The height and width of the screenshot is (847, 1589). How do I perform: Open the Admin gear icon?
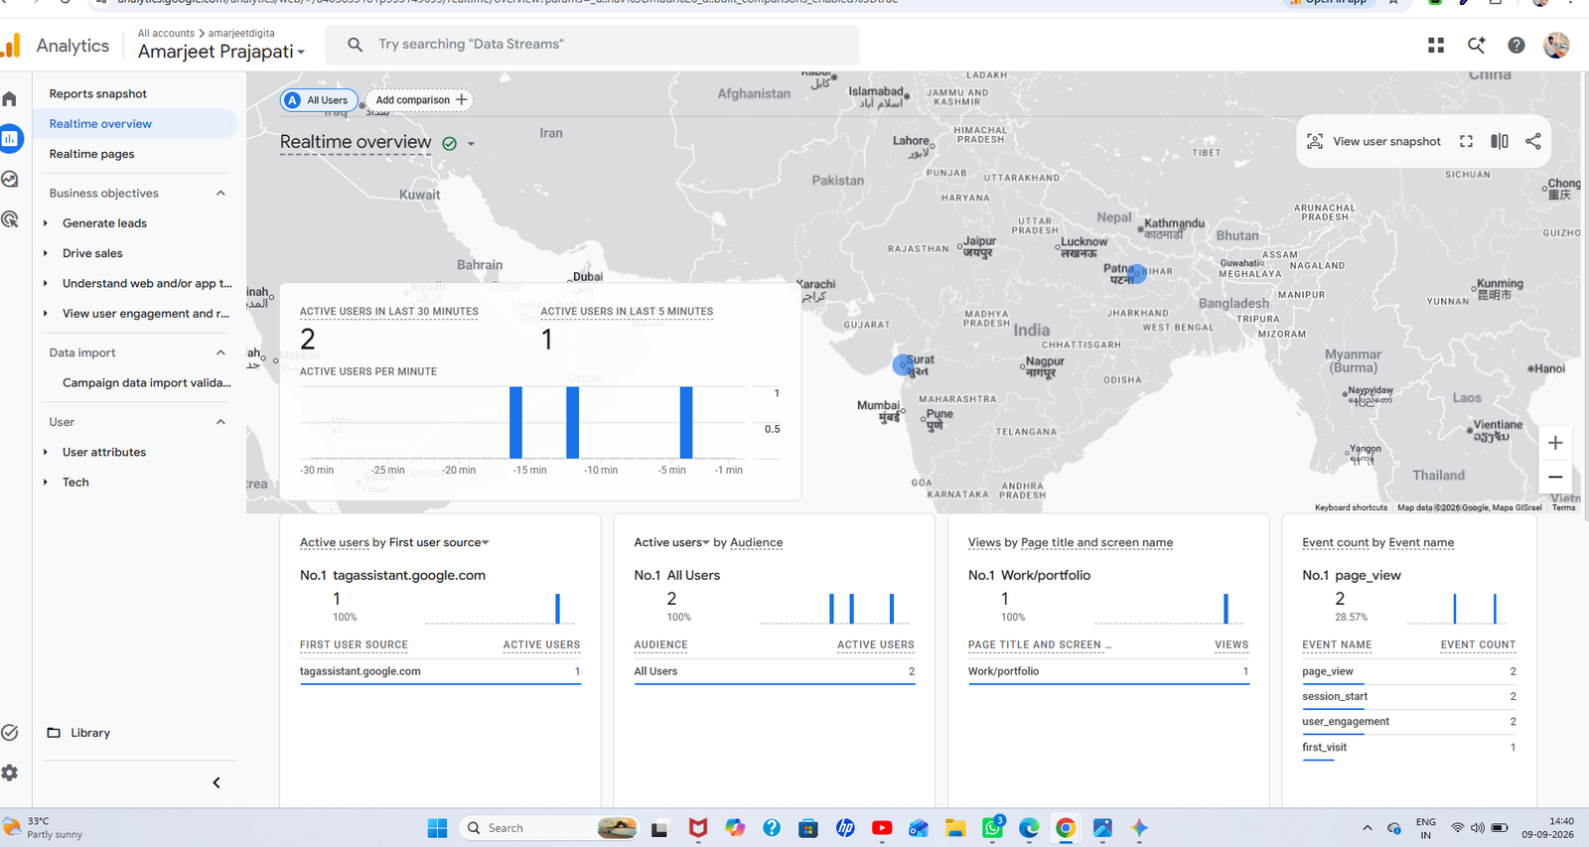tap(10, 773)
